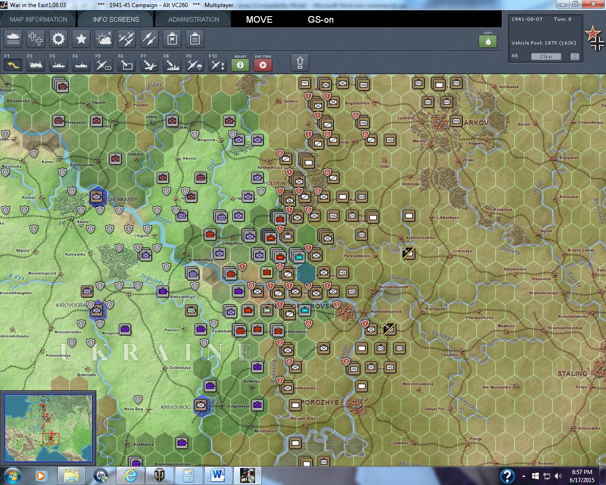Open the Windows Start menu
The height and width of the screenshot is (485, 606).
(12, 476)
